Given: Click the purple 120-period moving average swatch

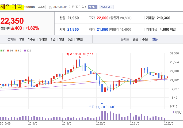Looking at the screenshot, I should (25, 50).
